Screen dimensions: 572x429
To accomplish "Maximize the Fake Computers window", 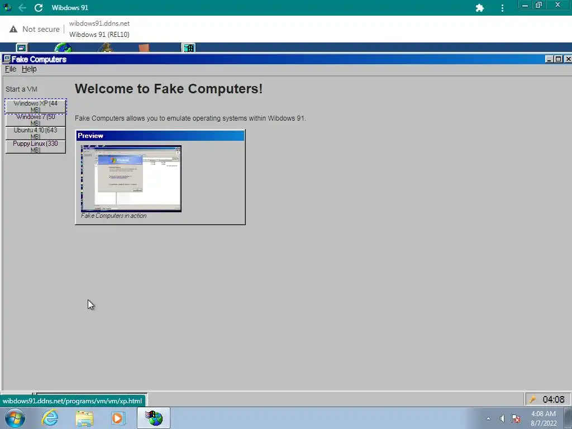I will [x=558, y=59].
